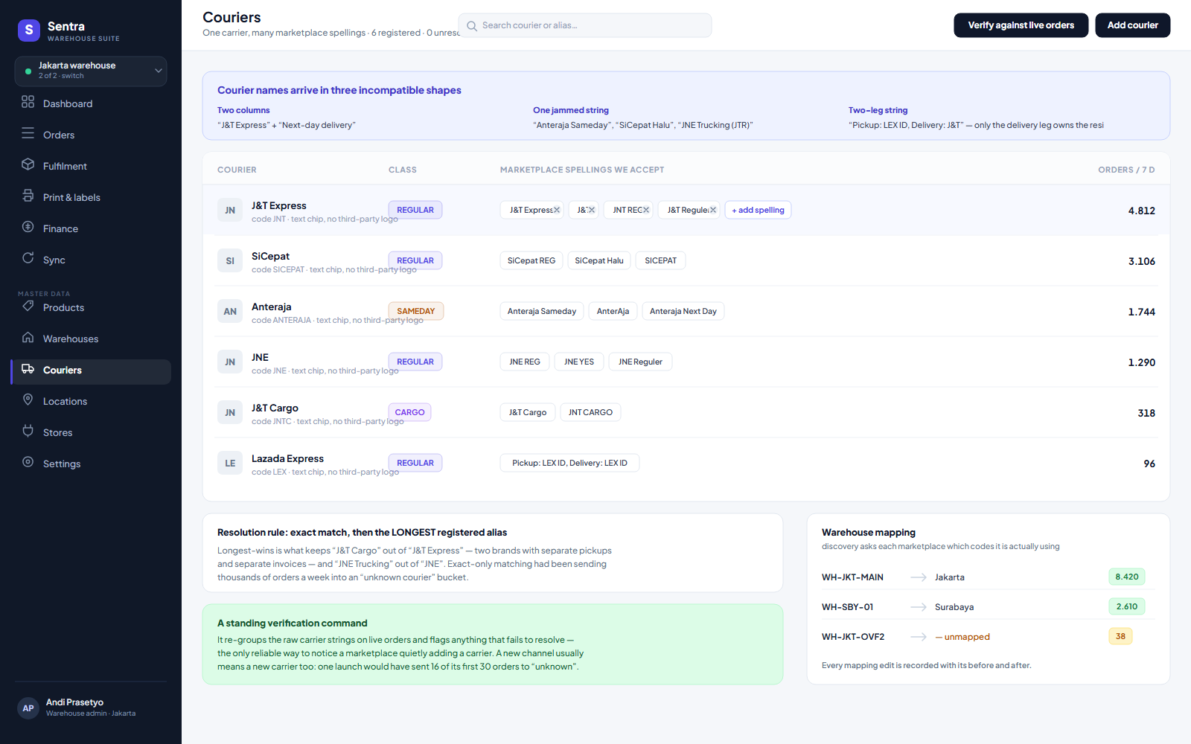Select the 'JNE Reguler' spelling chip

640,362
